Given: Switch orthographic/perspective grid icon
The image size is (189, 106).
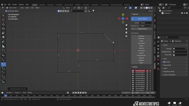Looking at the screenshot, I should [126, 36].
